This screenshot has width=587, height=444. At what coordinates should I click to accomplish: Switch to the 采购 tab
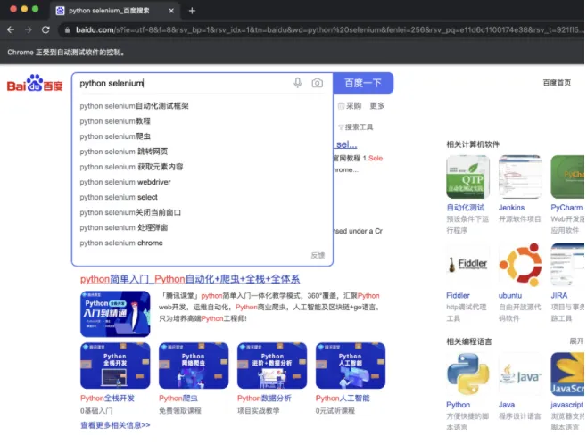pyautogui.click(x=354, y=106)
